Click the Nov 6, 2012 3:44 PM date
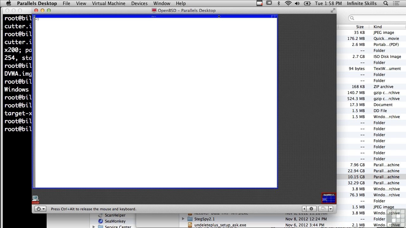Viewport: 406px width, 228px height. 304,225
